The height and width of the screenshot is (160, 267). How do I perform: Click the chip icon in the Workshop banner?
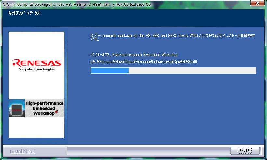[x=17, y=108]
